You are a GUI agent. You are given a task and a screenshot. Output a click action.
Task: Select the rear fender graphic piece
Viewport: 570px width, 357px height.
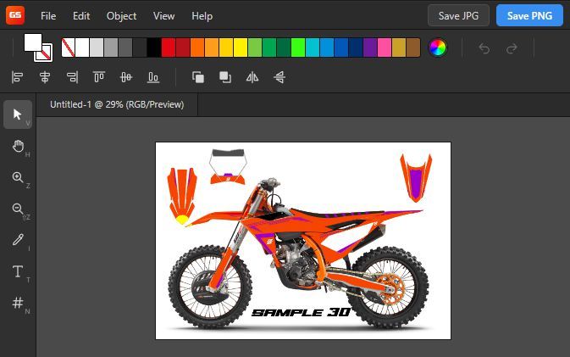[416, 177]
